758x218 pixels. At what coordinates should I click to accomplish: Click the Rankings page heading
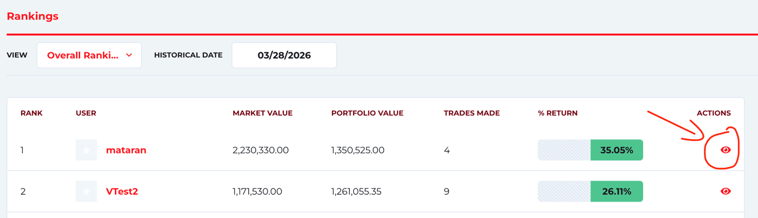[x=32, y=16]
